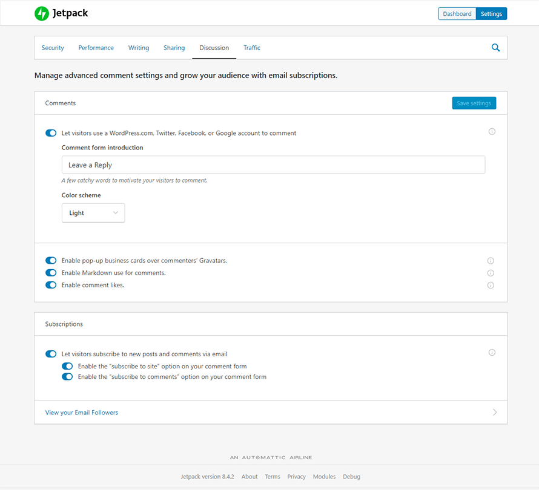Toggle the "subscribe to comments" form option
This screenshot has width=539, height=490.
click(x=67, y=377)
